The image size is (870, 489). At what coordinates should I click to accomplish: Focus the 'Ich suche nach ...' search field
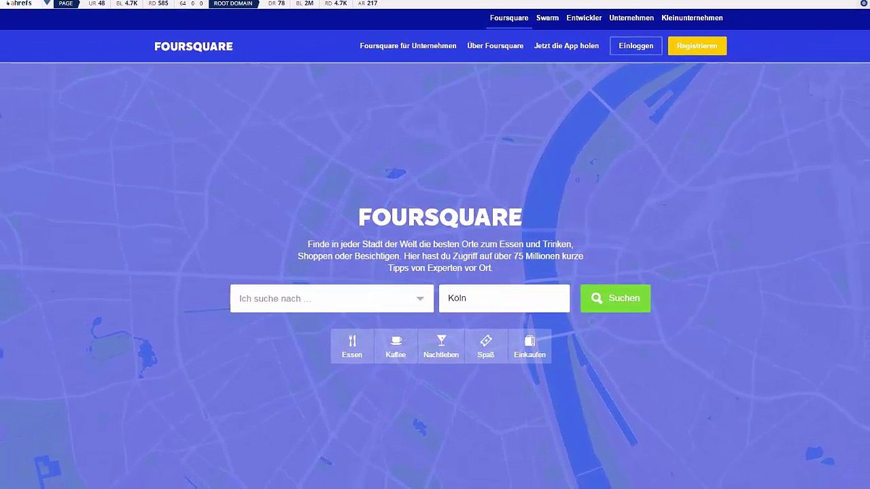(x=332, y=299)
